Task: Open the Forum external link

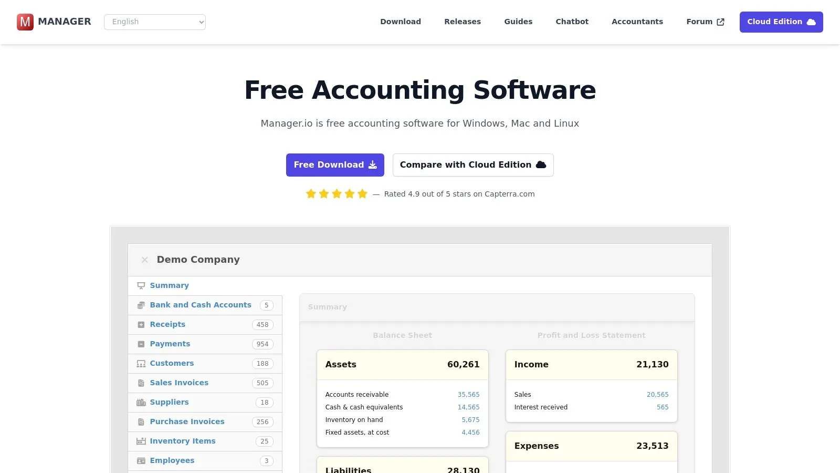Action: (x=705, y=22)
